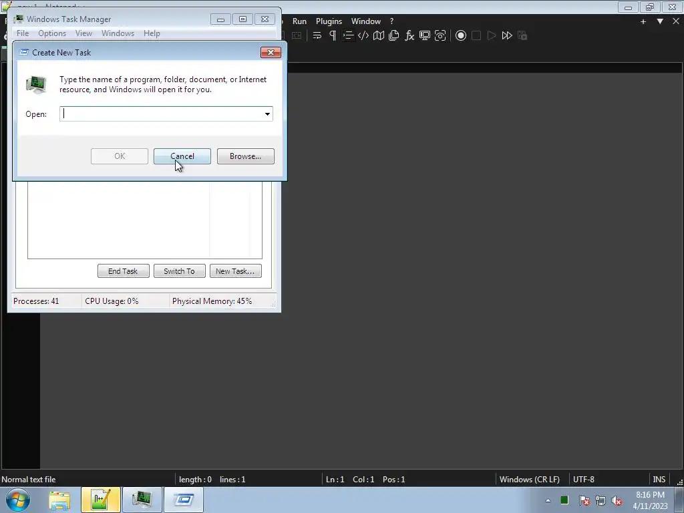Switch to Task Manager taskbar icon
The width and height of the screenshot is (684, 513).
(142, 500)
